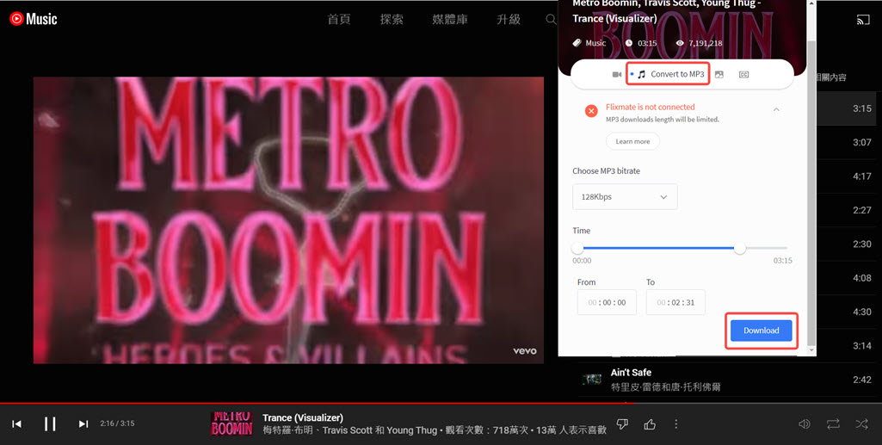The height and width of the screenshot is (445, 882).
Task: Click the 特里皮·雷德和唐·托利佛 artist text
Action: pyautogui.click(x=665, y=387)
